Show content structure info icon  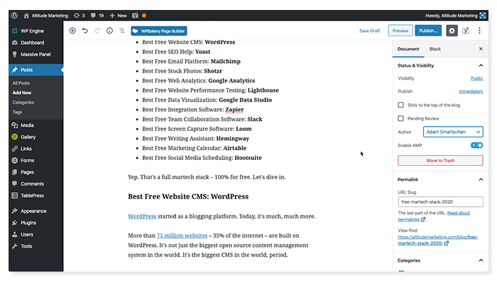point(109,31)
